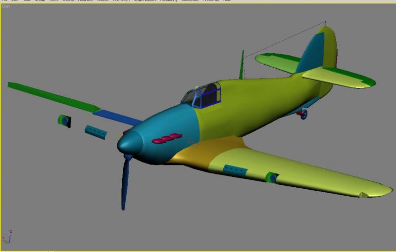Select the floating green ring piece

[x=64, y=121]
